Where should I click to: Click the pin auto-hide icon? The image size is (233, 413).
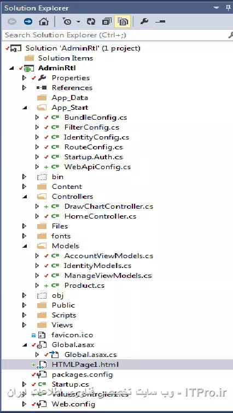pos(228,8)
